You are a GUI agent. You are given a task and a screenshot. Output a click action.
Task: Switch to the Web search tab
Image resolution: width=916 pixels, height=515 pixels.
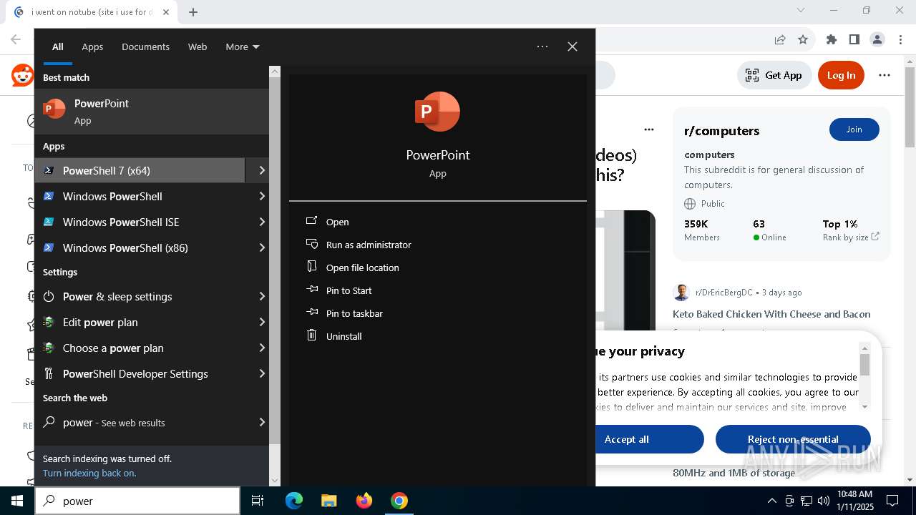[x=198, y=46]
